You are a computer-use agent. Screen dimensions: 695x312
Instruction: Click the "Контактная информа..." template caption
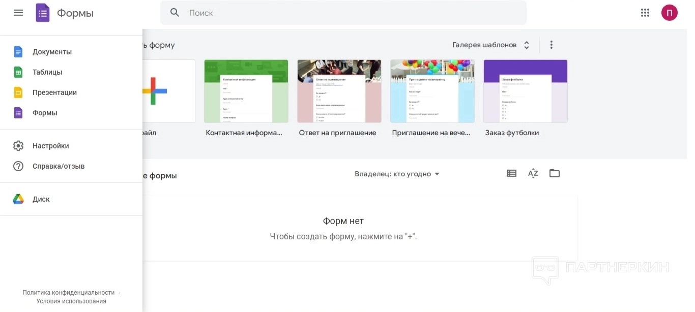pos(244,133)
